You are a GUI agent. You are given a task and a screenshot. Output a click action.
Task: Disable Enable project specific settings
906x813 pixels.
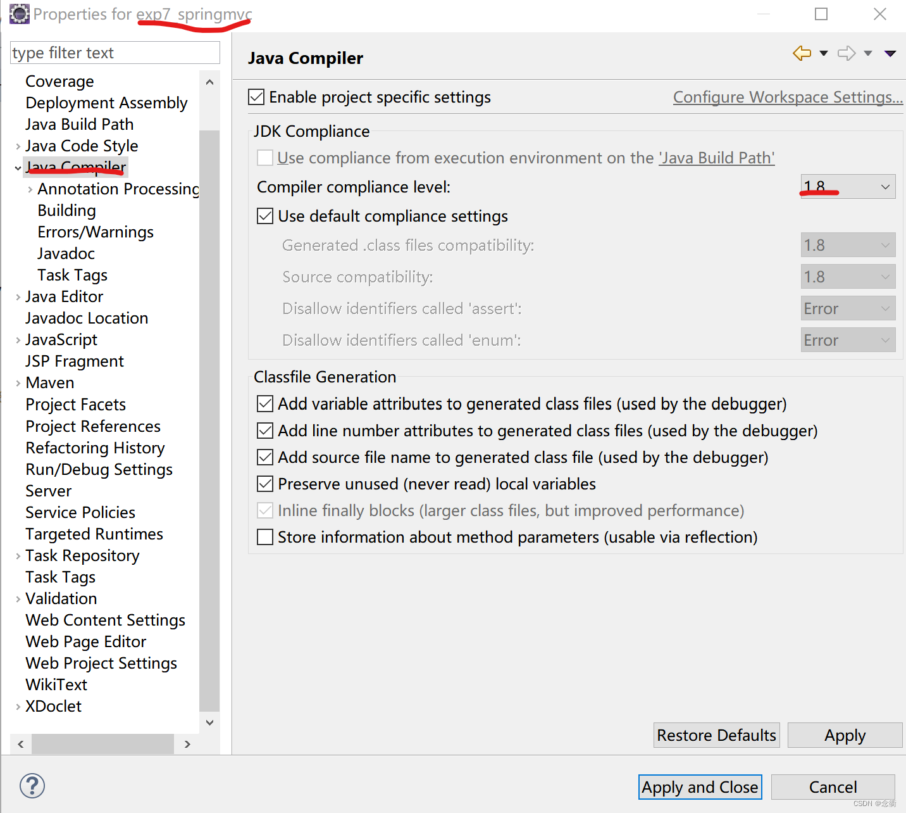(256, 97)
